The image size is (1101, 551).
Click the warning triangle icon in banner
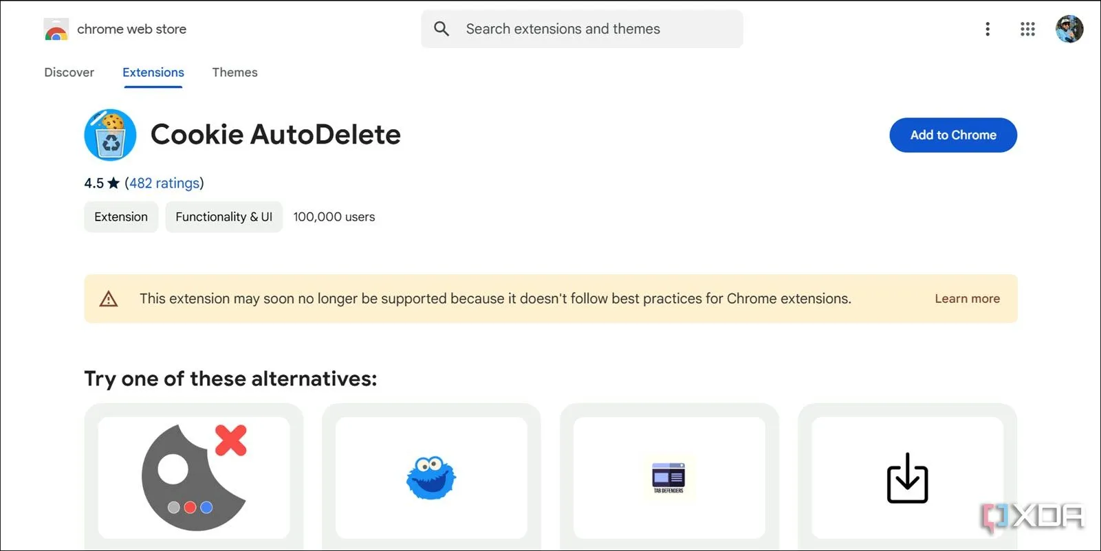click(x=109, y=299)
